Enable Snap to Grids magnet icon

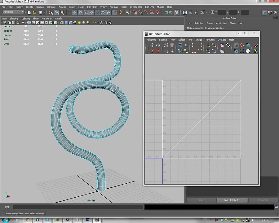135,12
